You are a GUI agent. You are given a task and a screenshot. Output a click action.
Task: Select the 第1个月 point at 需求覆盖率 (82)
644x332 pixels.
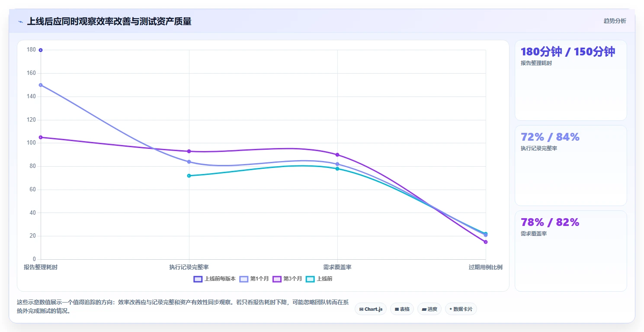[x=337, y=164]
